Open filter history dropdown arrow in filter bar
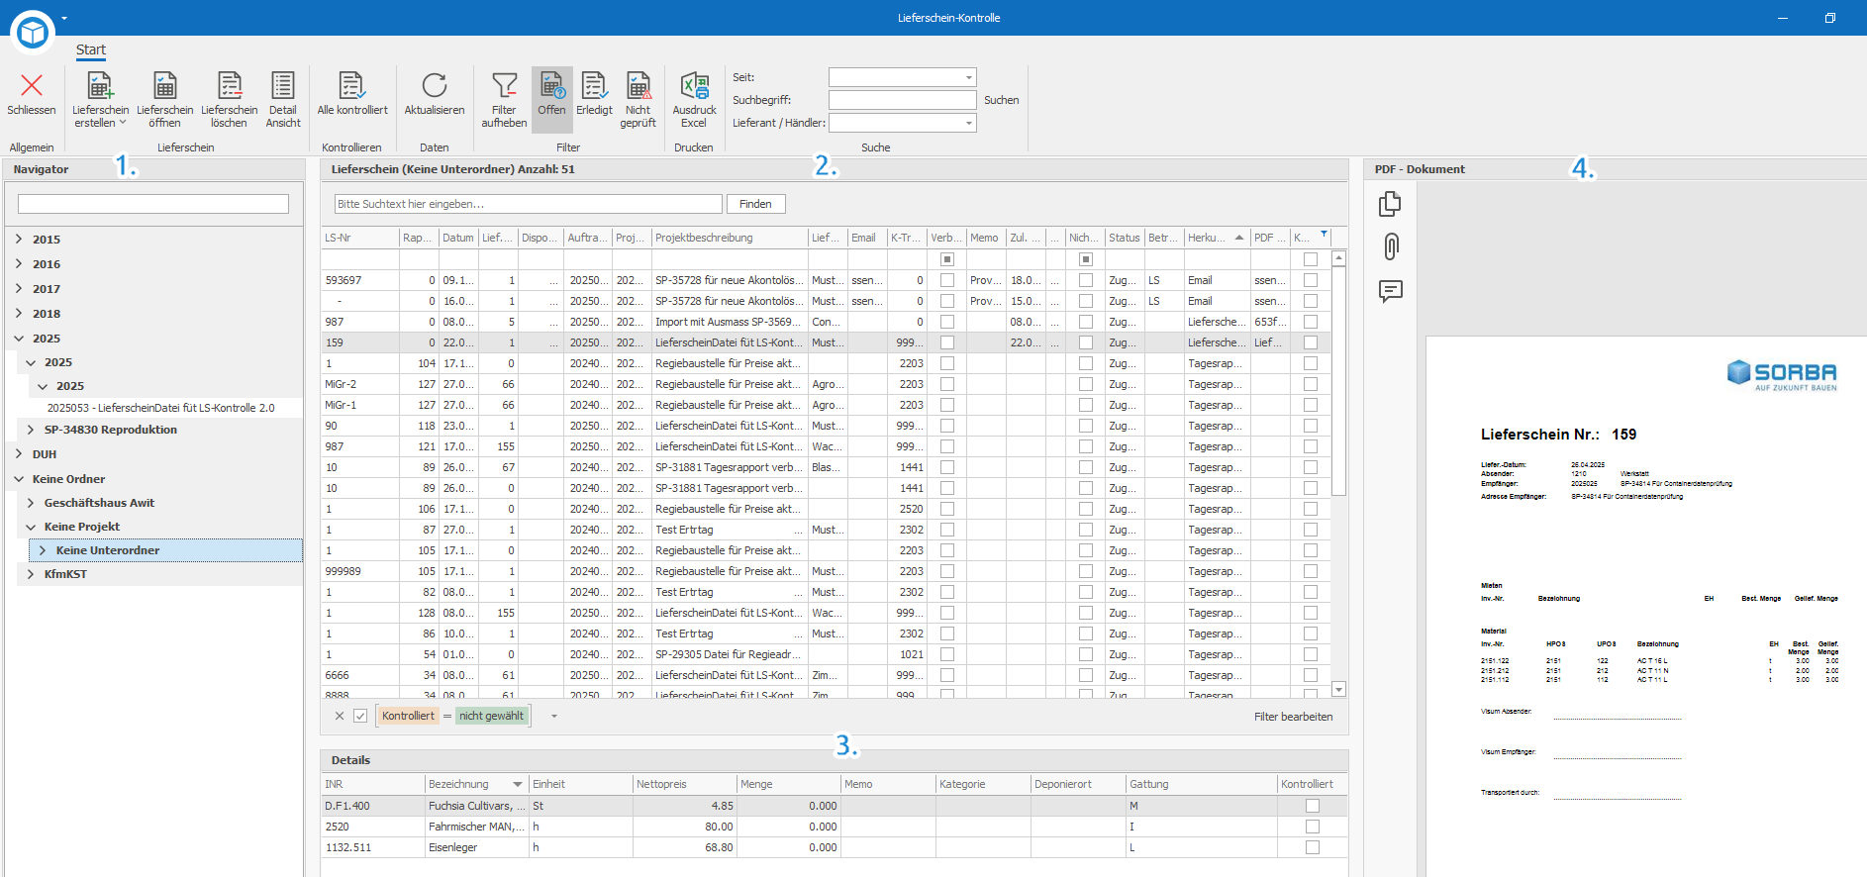The width and height of the screenshot is (1867, 877). pyautogui.click(x=554, y=716)
